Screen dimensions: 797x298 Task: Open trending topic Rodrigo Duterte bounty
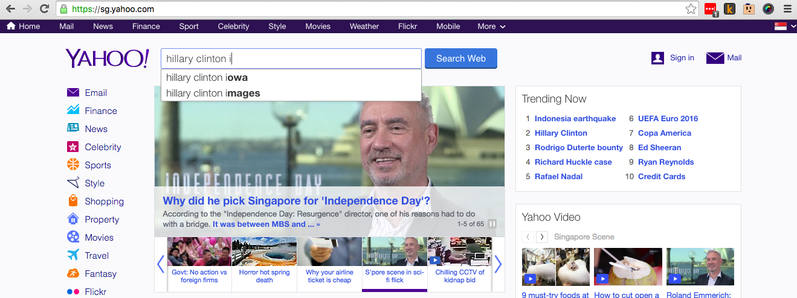coord(579,147)
